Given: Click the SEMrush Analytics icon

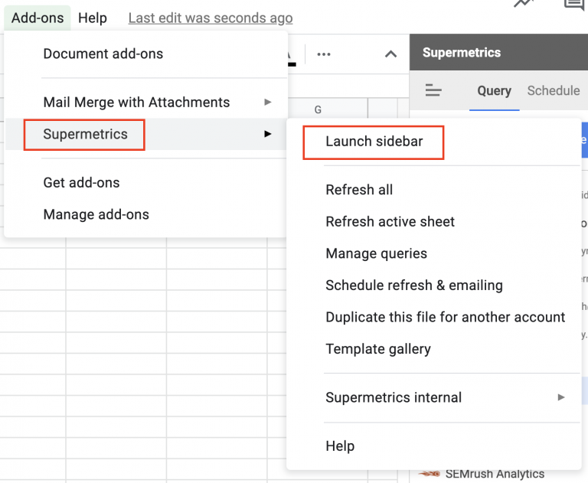Looking at the screenshot, I should pos(431,474).
